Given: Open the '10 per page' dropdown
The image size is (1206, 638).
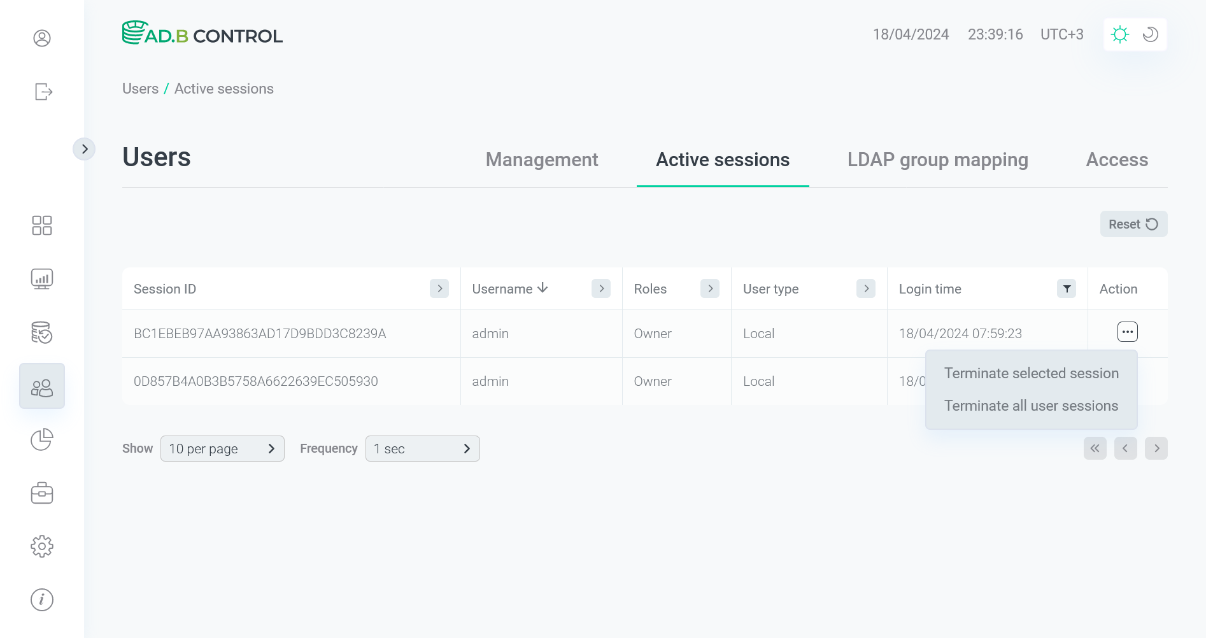Looking at the screenshot, I should pos(222,448).
